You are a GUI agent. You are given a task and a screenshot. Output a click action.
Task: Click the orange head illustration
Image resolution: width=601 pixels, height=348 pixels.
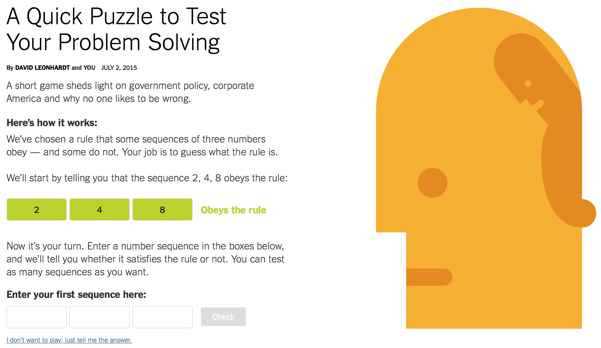(x=480, y=141)
